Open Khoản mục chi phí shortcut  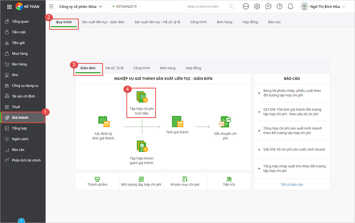(x=185, y=182)
